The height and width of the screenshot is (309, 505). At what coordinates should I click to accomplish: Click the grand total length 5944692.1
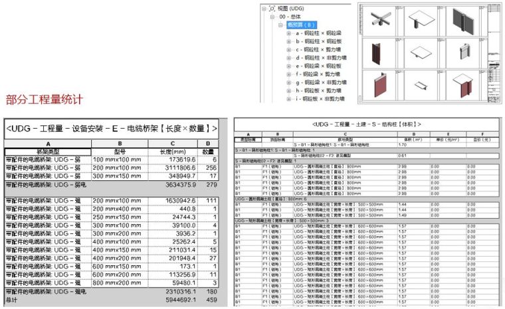(x=181, y=300)
